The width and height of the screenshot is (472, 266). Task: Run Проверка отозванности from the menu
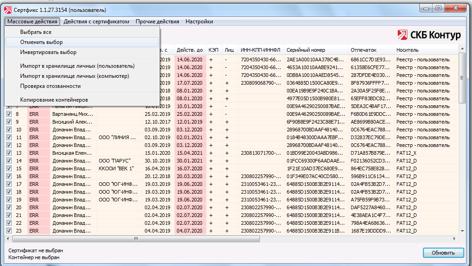pos(82,86)
